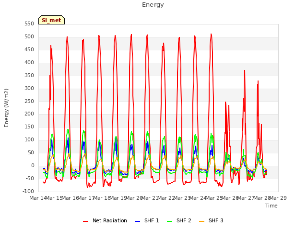
Task: Click the Energy chart title
Action: click(153, 5)
